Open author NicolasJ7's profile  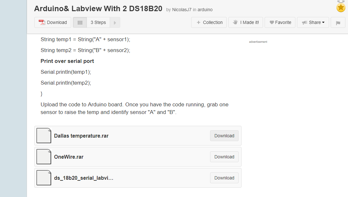181,10
